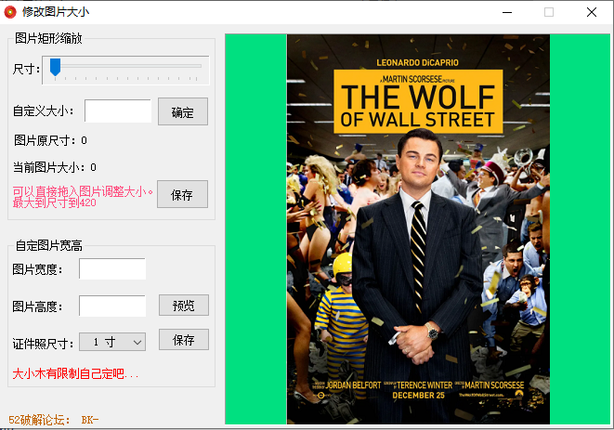Click the pink drag-in image hint text
The image size is (614, 430).
(83, 197)
